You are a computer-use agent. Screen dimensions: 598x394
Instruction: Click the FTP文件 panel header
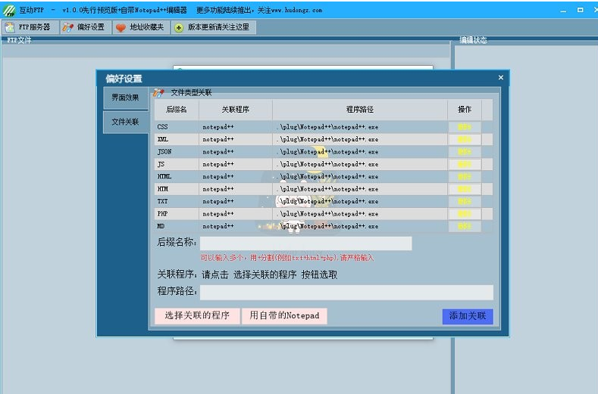coord(19,40)
